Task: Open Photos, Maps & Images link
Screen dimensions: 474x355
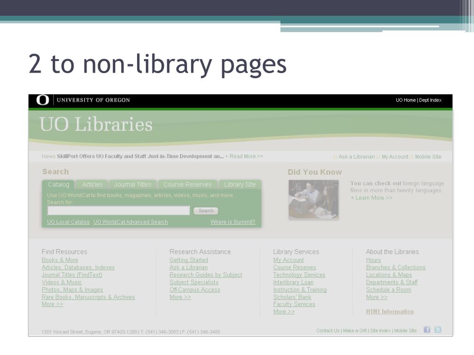Action: [72, 289]
